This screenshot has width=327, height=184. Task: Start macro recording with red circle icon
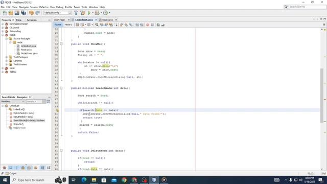tap(148, 25)
